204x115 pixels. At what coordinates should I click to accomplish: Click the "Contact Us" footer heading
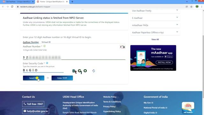click(x=28, y=97)
